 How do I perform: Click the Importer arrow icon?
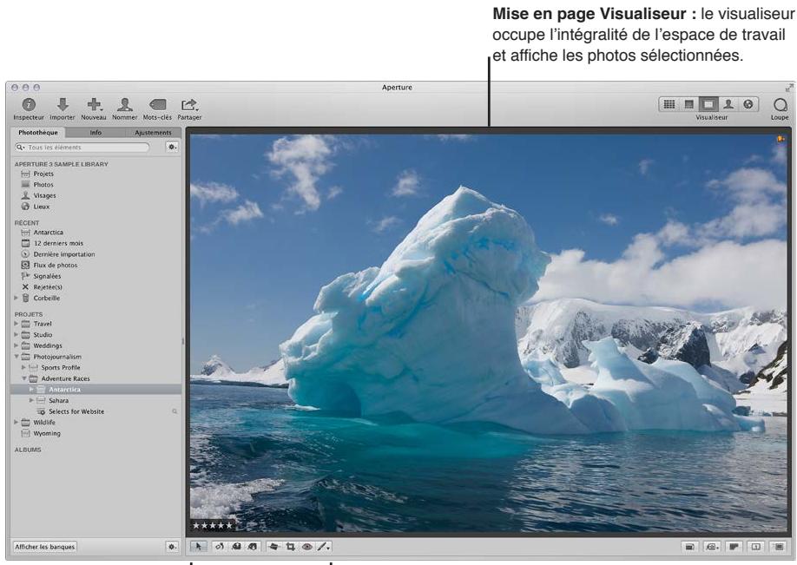(63, 105)
